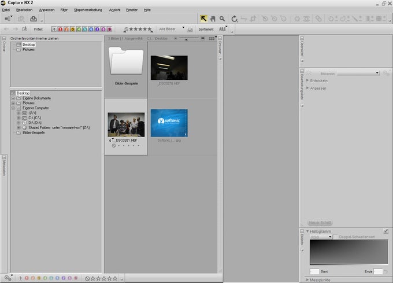Select the D:\ drive in the tree
Image resolution: width=393 pixels, height=283 pixels.
point(35,123)
